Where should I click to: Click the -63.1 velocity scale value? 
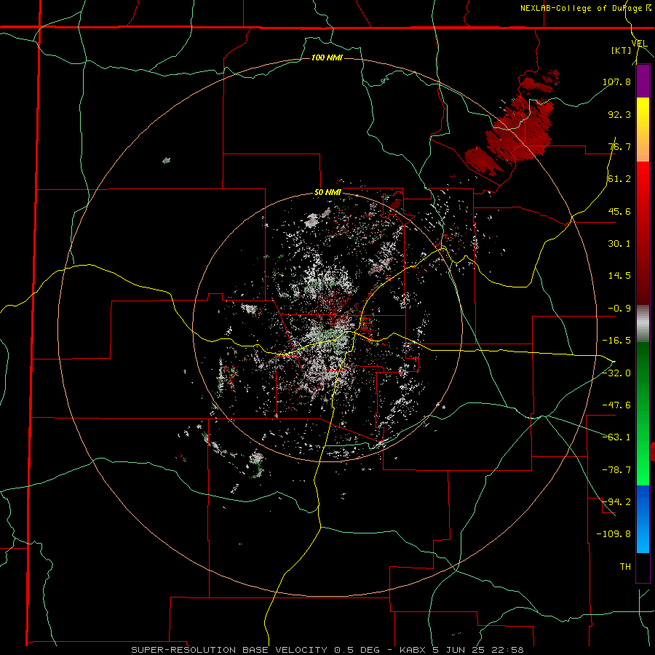(616, 437)
